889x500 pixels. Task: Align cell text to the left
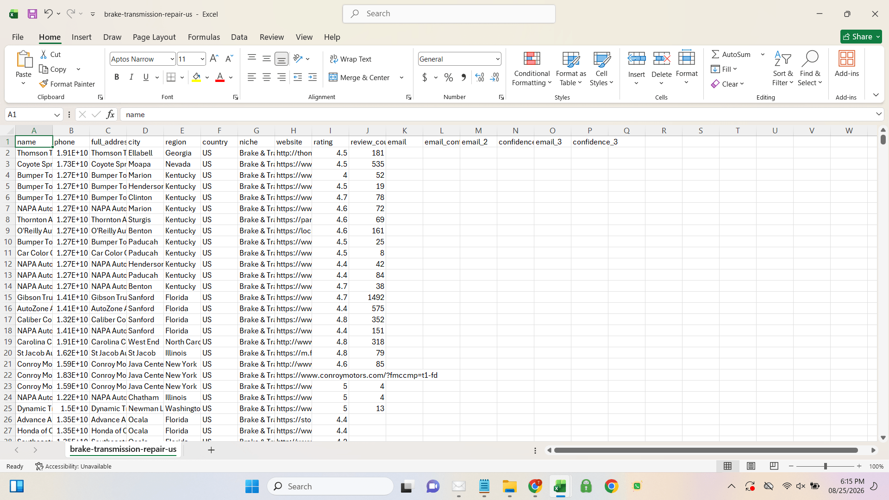coord(252,77)
